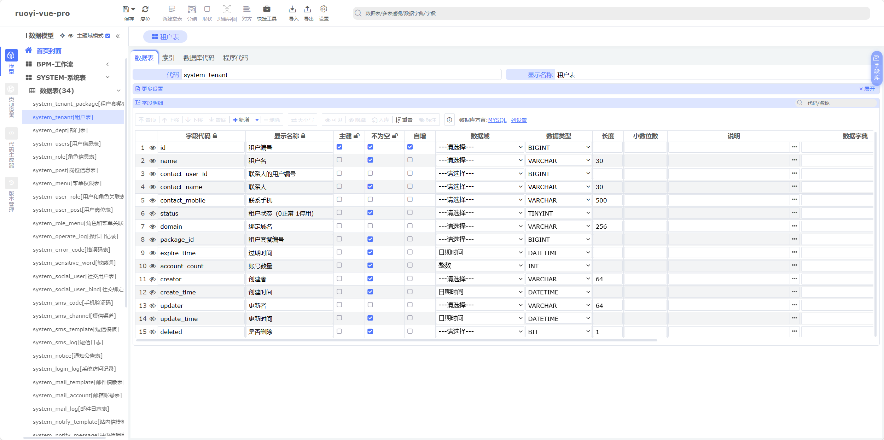Uncheck auto-increment for id field

410,147
